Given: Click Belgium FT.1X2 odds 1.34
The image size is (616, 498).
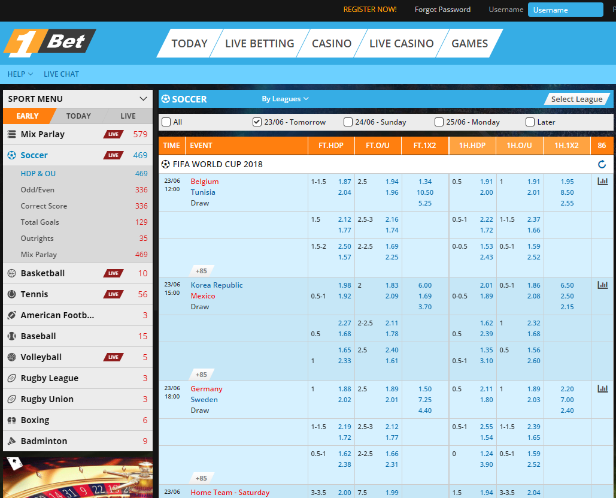Looking at the screenshot, I should pyautogui.click(x=425, y=182).
